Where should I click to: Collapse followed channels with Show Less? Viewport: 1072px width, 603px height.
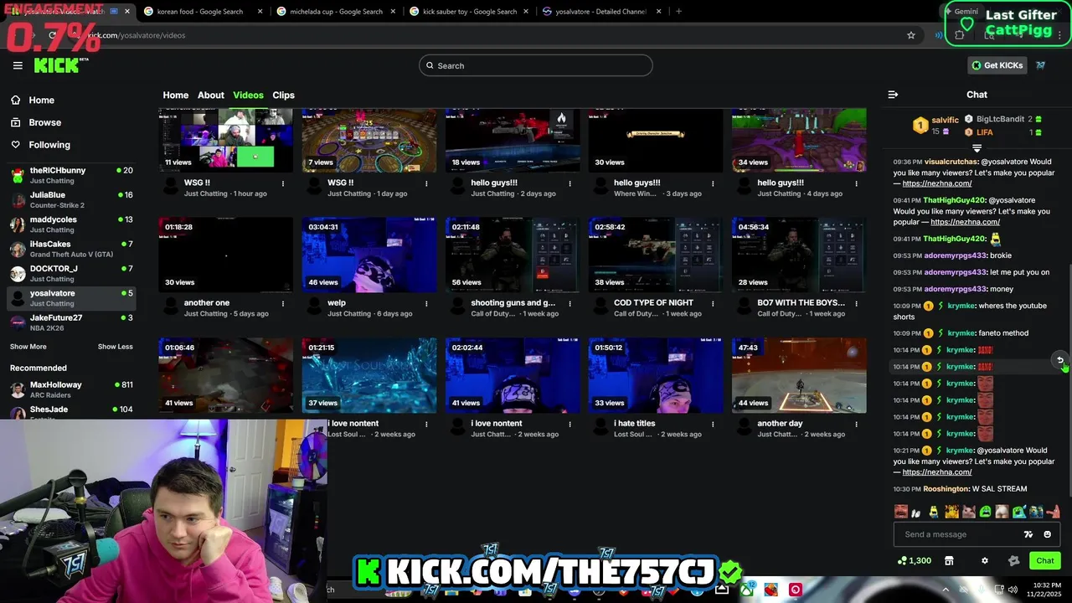(x=115, y=347)
